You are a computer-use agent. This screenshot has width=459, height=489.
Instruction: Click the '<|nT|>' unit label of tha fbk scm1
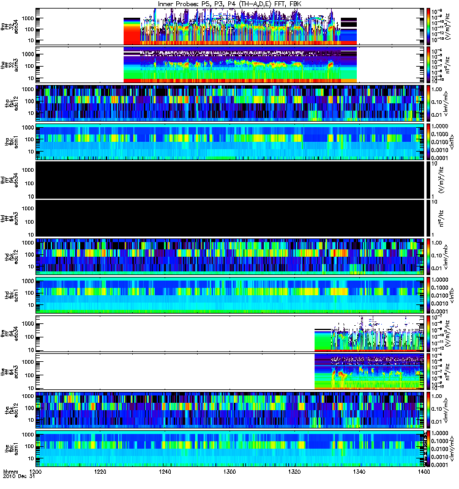451,142
